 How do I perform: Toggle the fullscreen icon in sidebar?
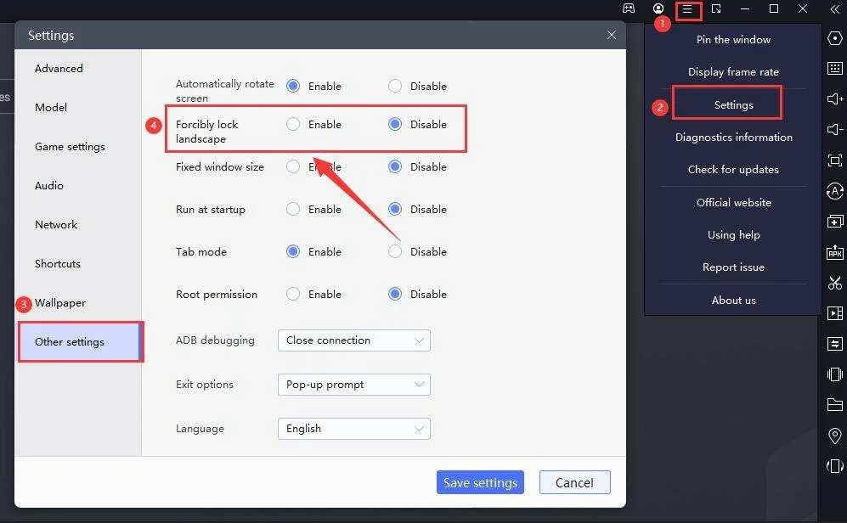834,160
